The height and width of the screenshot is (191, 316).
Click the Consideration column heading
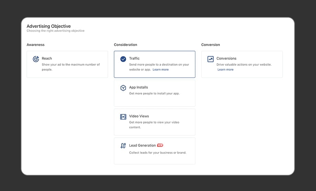[125, 44]
